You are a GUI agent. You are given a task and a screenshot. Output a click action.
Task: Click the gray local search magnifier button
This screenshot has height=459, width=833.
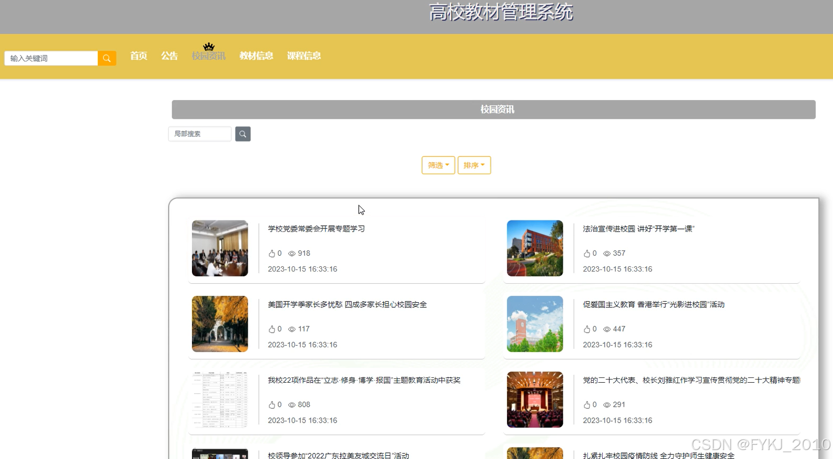tap(242, 134)
